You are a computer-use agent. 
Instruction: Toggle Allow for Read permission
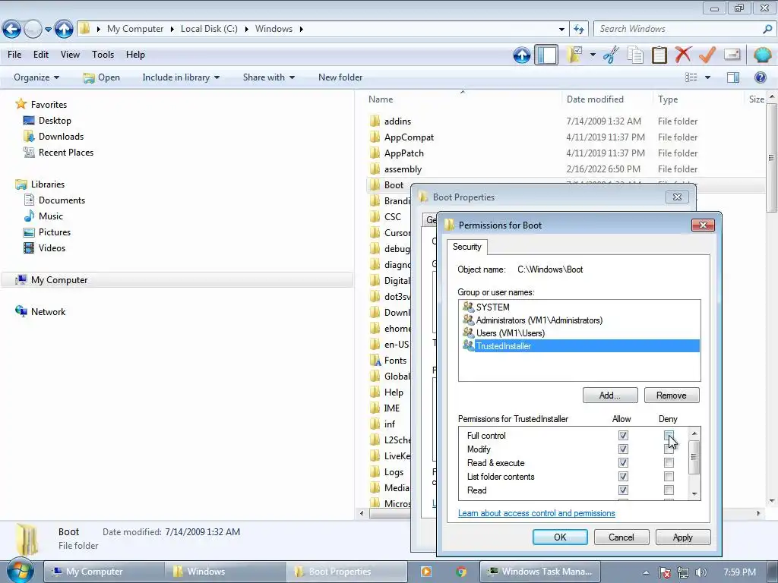pos(623,490)
